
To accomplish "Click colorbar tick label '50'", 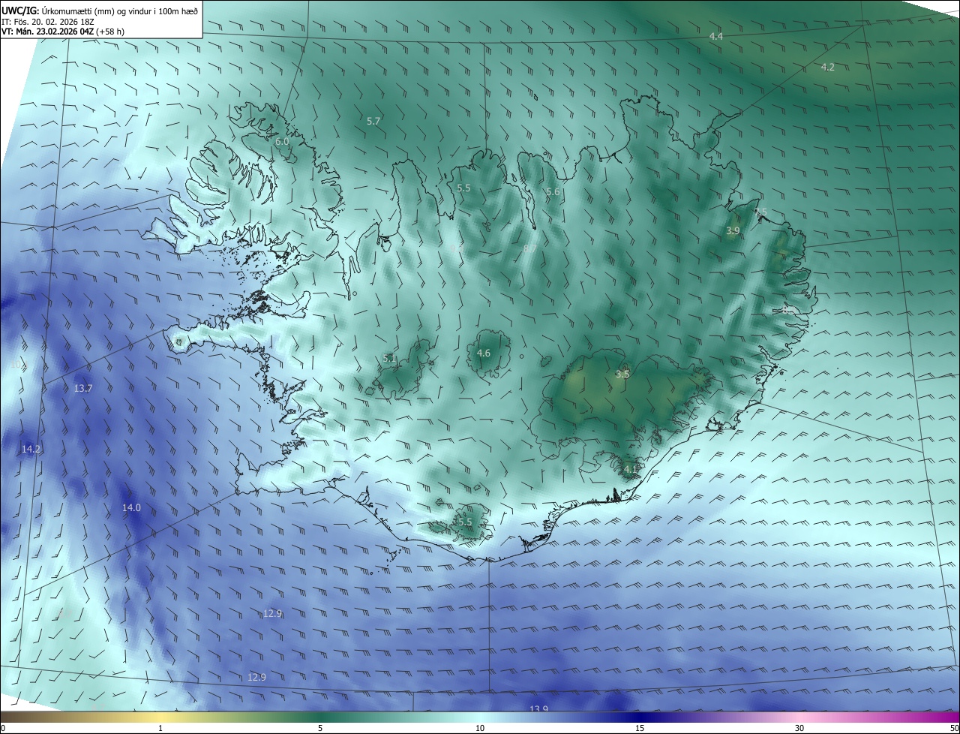I will tap(954, 728).
